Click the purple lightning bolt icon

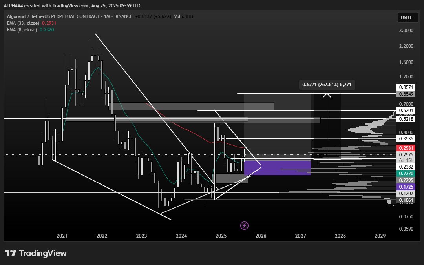coord(244,225)
